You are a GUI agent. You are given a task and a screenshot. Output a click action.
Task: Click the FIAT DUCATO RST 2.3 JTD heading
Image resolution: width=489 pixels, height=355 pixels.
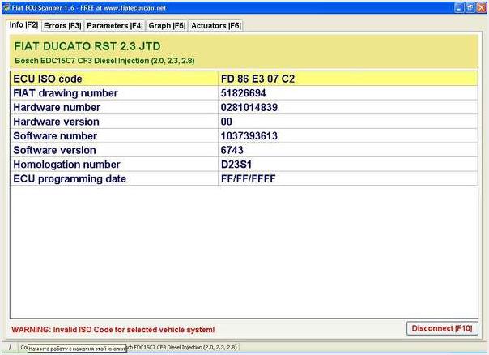87,46
